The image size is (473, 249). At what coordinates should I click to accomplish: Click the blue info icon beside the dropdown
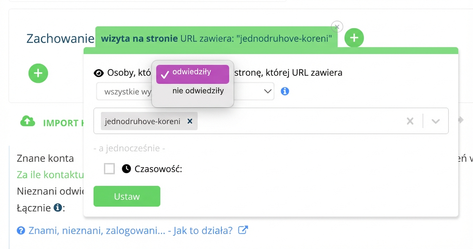[285, 91]
